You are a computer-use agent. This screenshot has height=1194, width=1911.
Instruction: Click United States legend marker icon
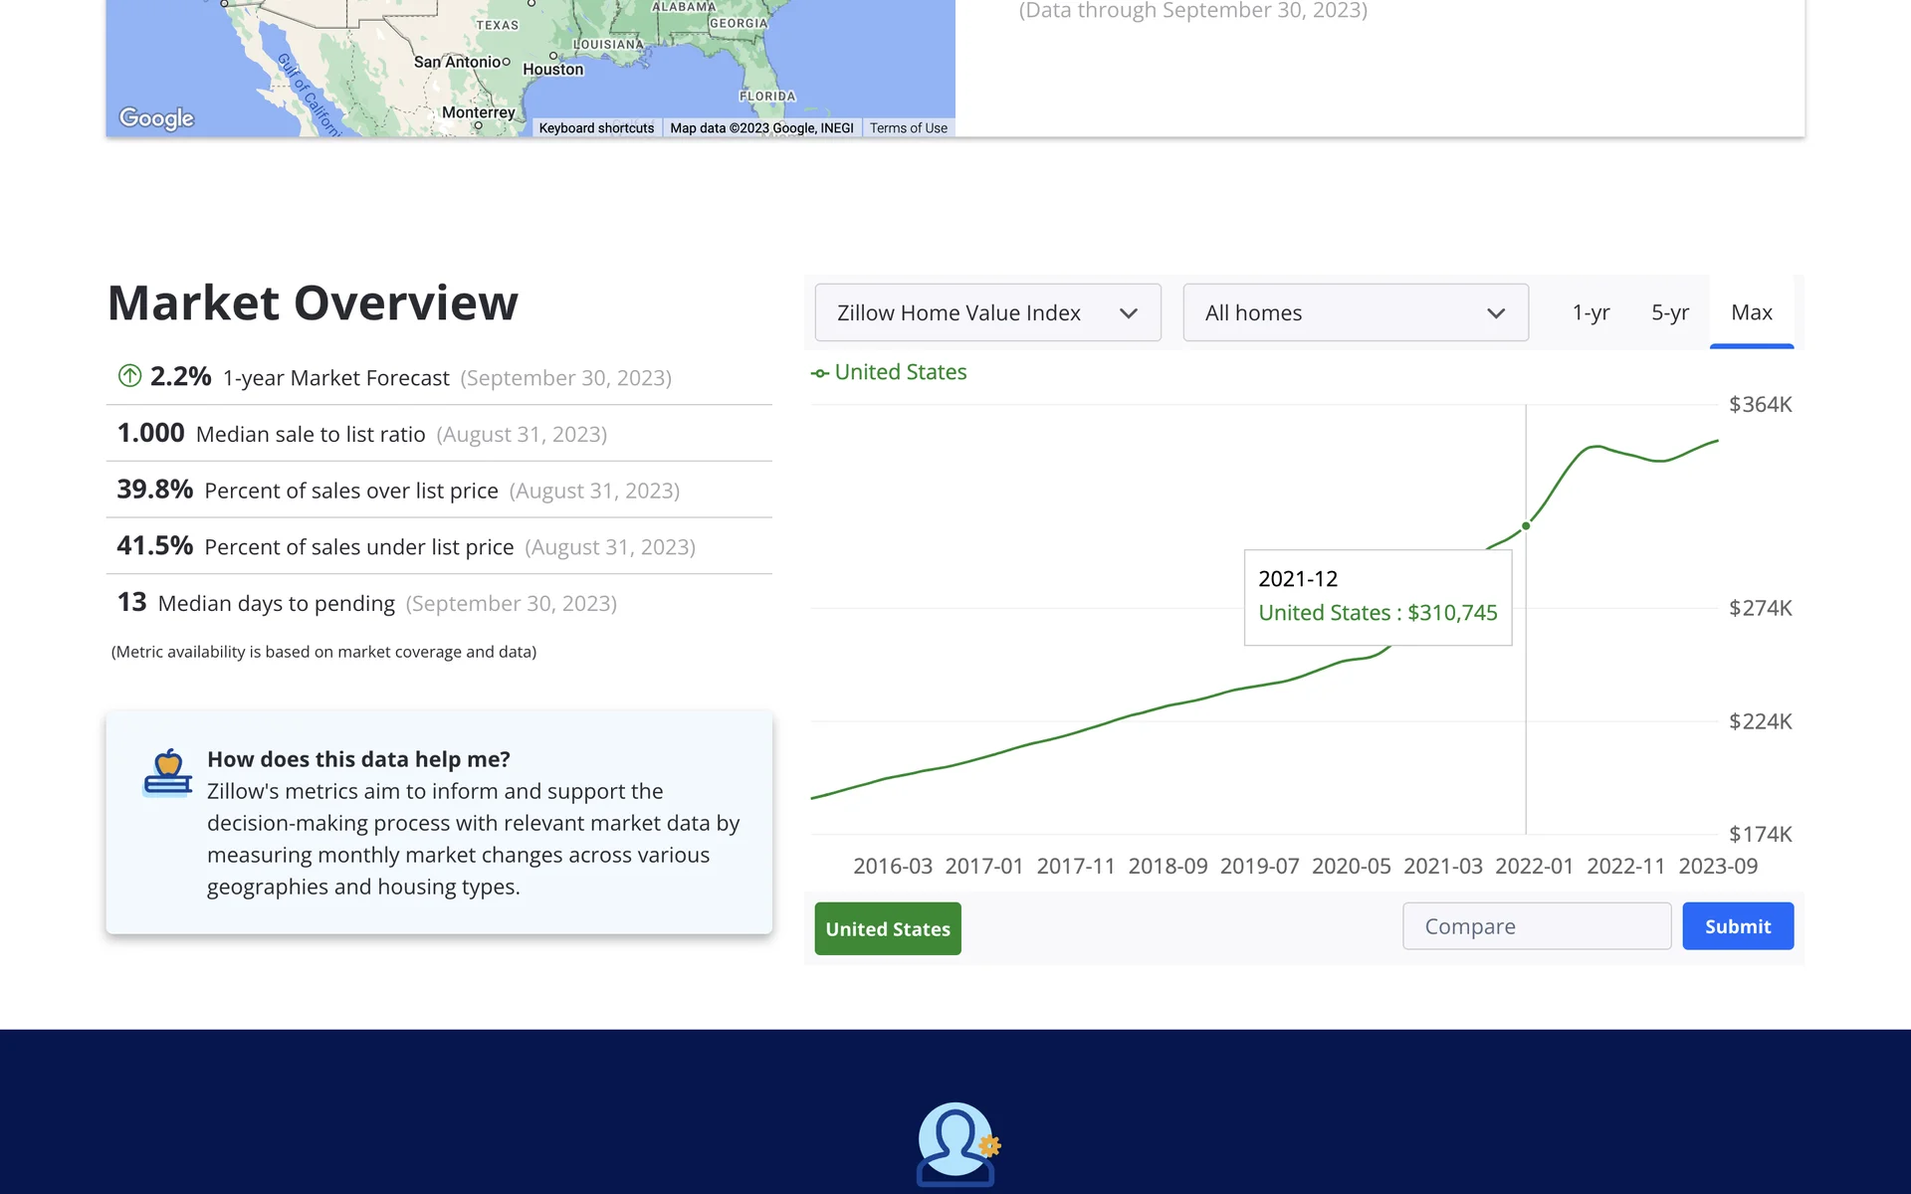coord(820,373)
